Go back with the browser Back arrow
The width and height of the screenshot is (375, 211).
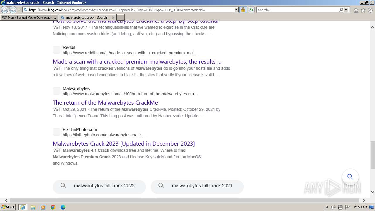5,10
